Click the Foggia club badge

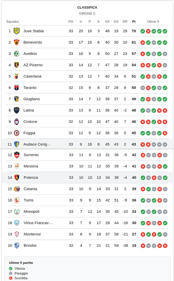[17, 133]
